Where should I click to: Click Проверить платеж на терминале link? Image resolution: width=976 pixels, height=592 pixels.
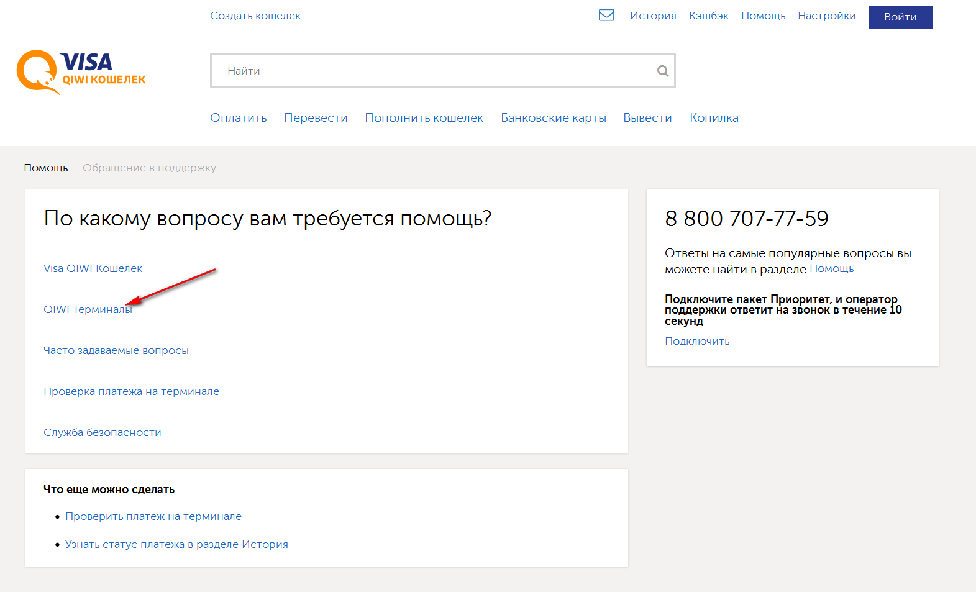tap(153, 516)
